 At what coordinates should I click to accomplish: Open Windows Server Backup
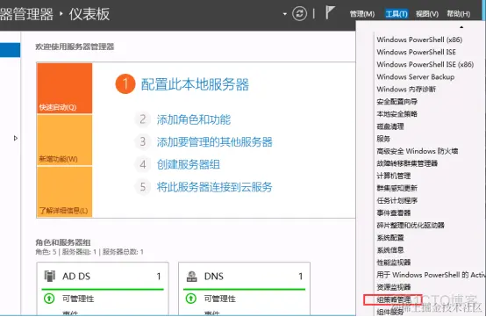[x=416, y=77]
